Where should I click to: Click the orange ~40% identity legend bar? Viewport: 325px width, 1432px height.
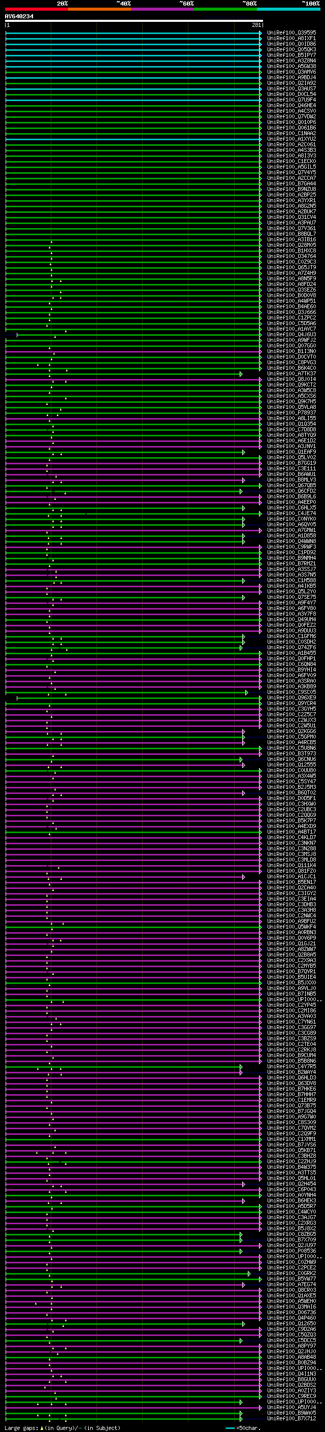click(x=100, y=9)
